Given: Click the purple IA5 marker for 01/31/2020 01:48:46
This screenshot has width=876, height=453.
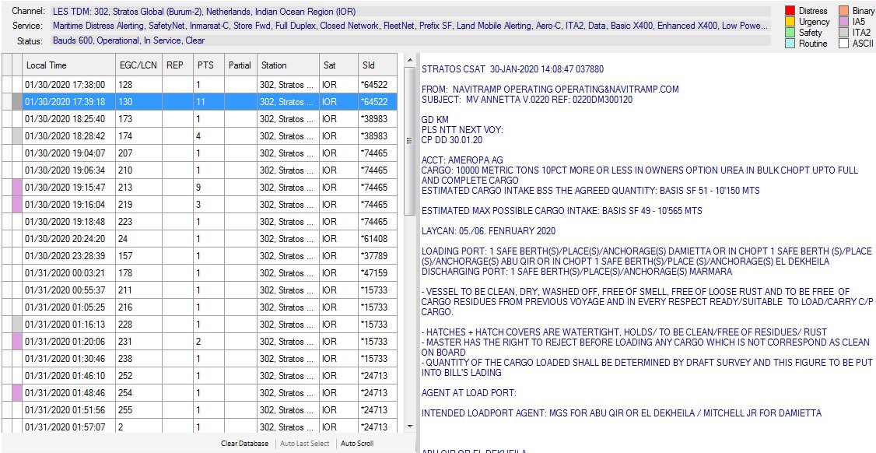Looking at the screenshot, I should click(17, 392).
